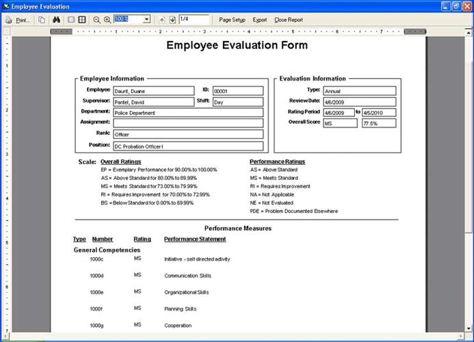Image resolution: width=474 pixels, height=342 pixels.
Task: Click the copy pages icon
Action: [42, 20]
